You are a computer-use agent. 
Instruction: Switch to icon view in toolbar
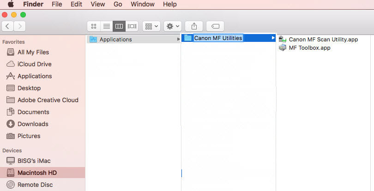point(94,26)
